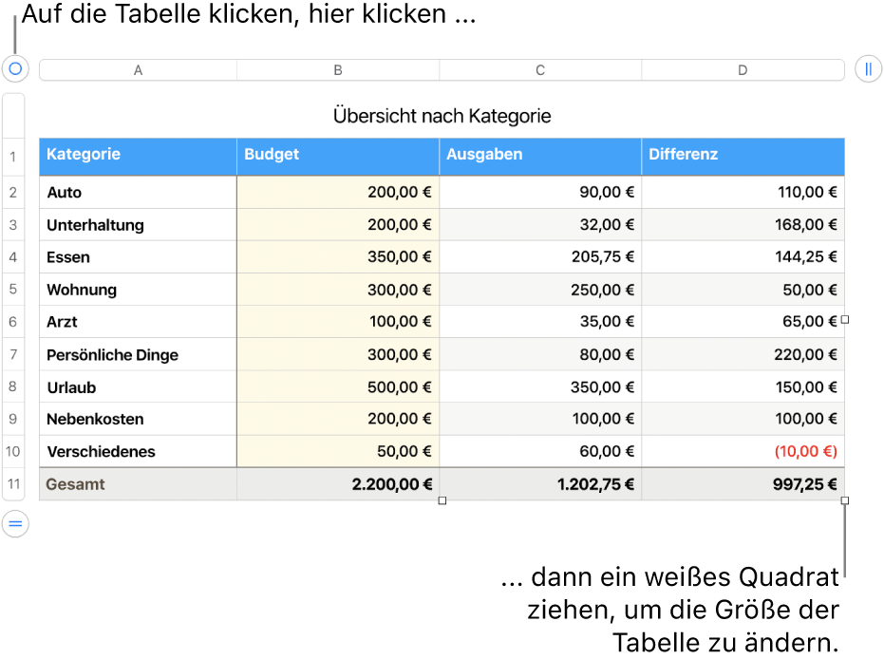Image resolution: width=884 pixels, height=659 pixels.
Task: Select the Arzt category cell
Action: click(x=138, y=322)
